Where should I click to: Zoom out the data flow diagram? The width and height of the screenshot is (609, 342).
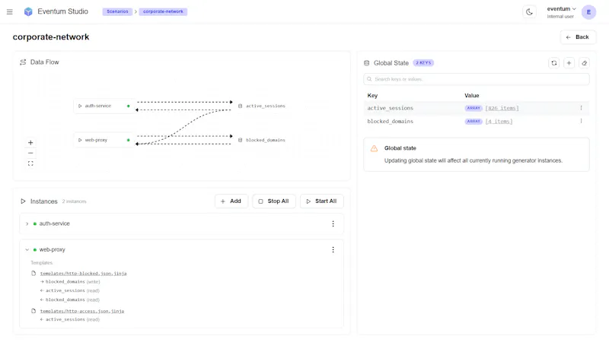30,154
